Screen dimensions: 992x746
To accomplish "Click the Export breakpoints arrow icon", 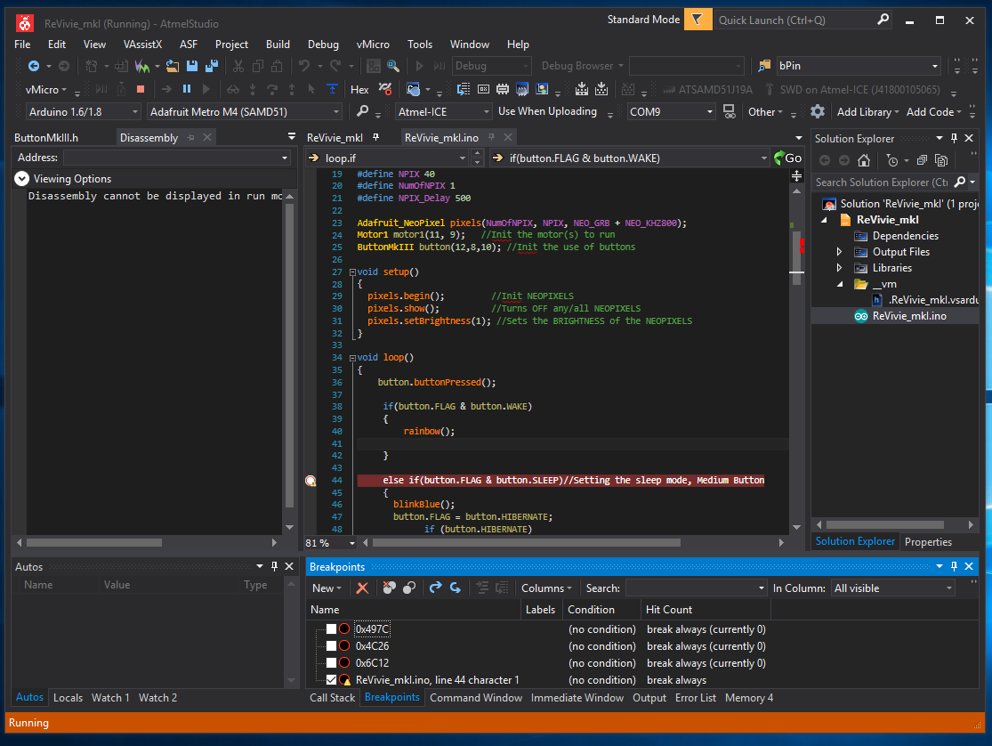I will click(435, 588).
